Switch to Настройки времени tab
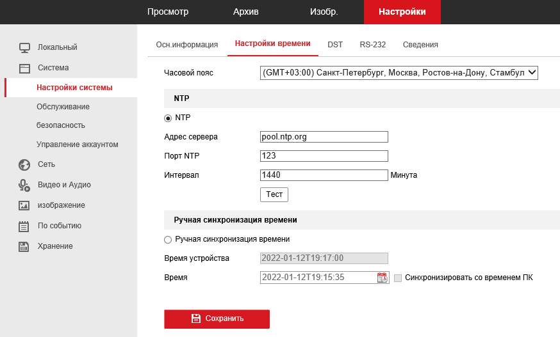Screen dimensions: 560x337 272,44
